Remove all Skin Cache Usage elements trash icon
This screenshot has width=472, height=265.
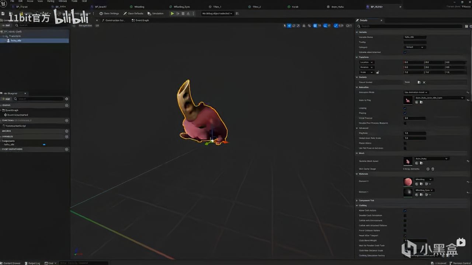(x=433, y=169)
